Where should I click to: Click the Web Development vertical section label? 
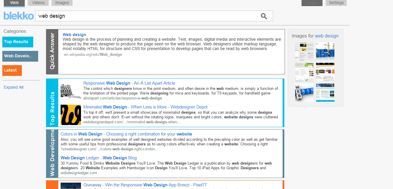click(x=52, y=154)
